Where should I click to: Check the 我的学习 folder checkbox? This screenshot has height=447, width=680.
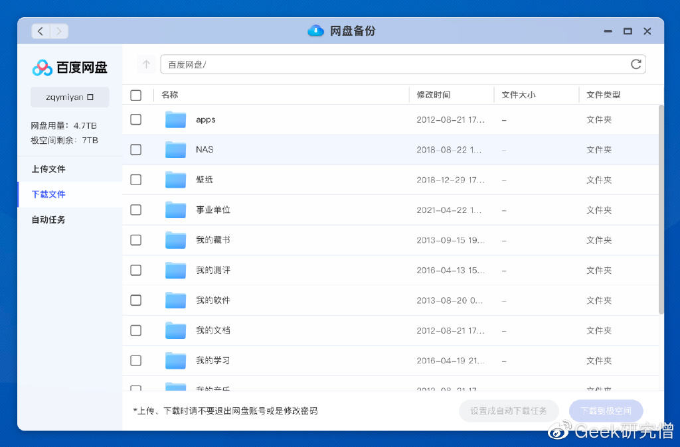point(135,360)
